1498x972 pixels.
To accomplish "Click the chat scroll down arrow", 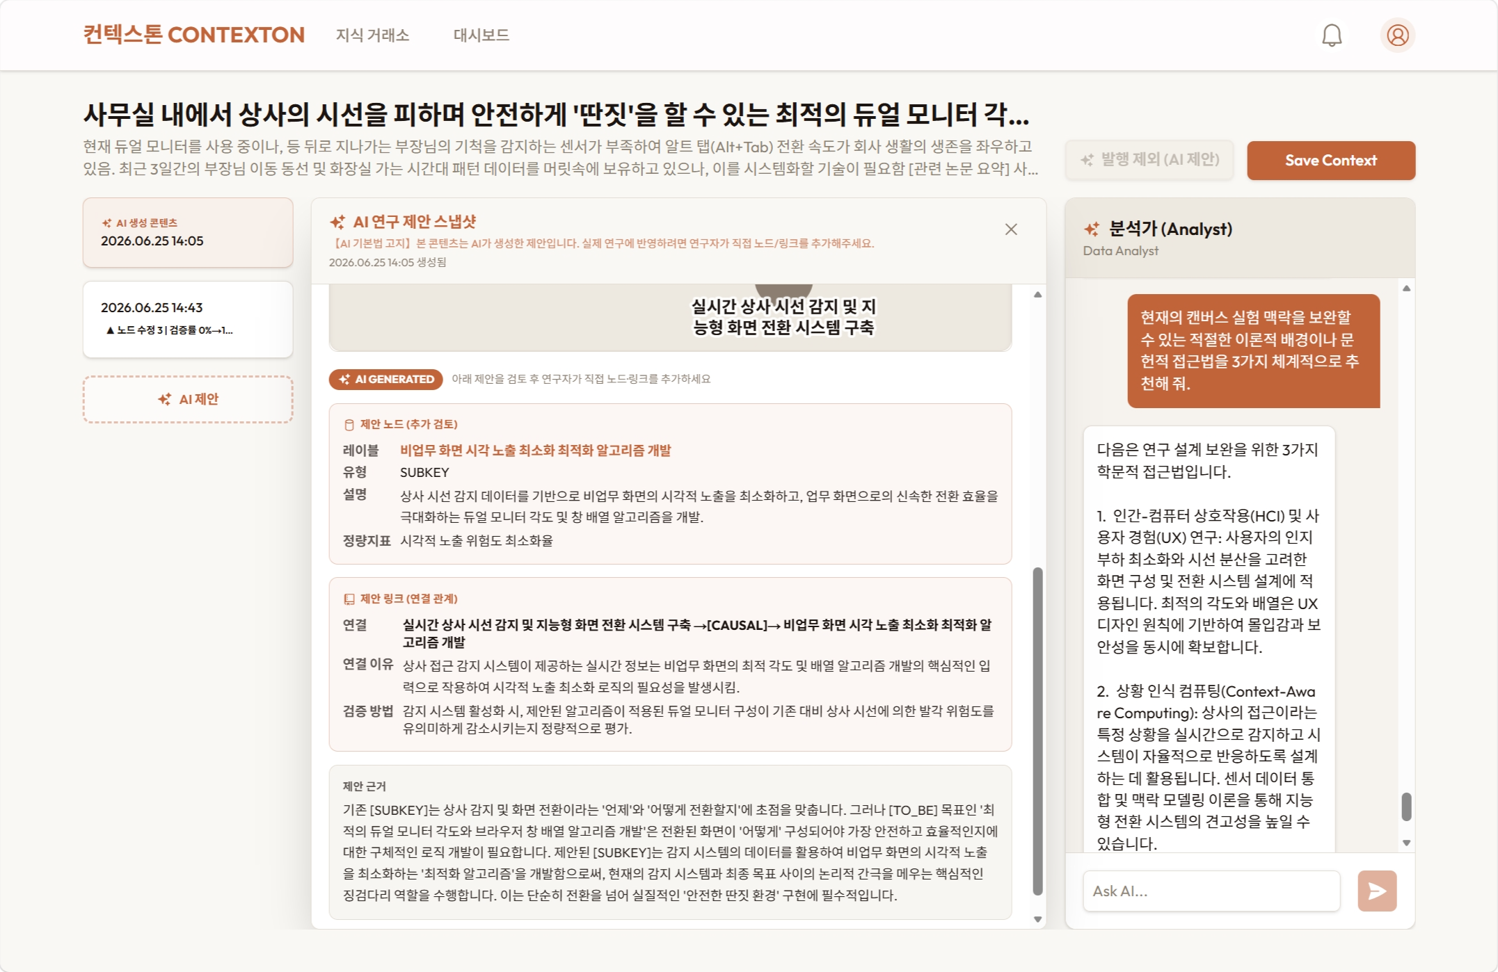I will [1406, 843].
